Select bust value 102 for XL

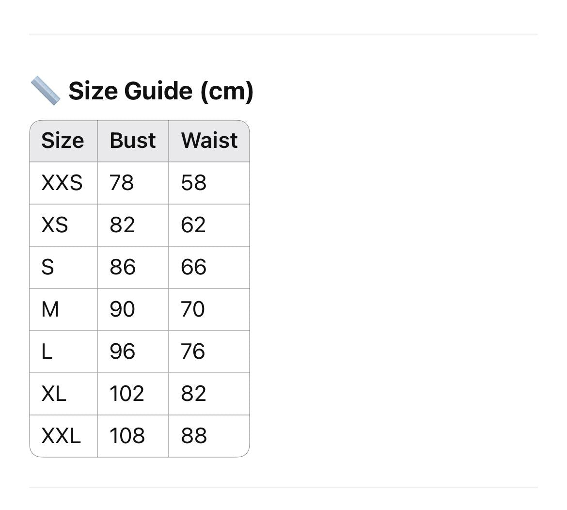click(x=133, y=394)
